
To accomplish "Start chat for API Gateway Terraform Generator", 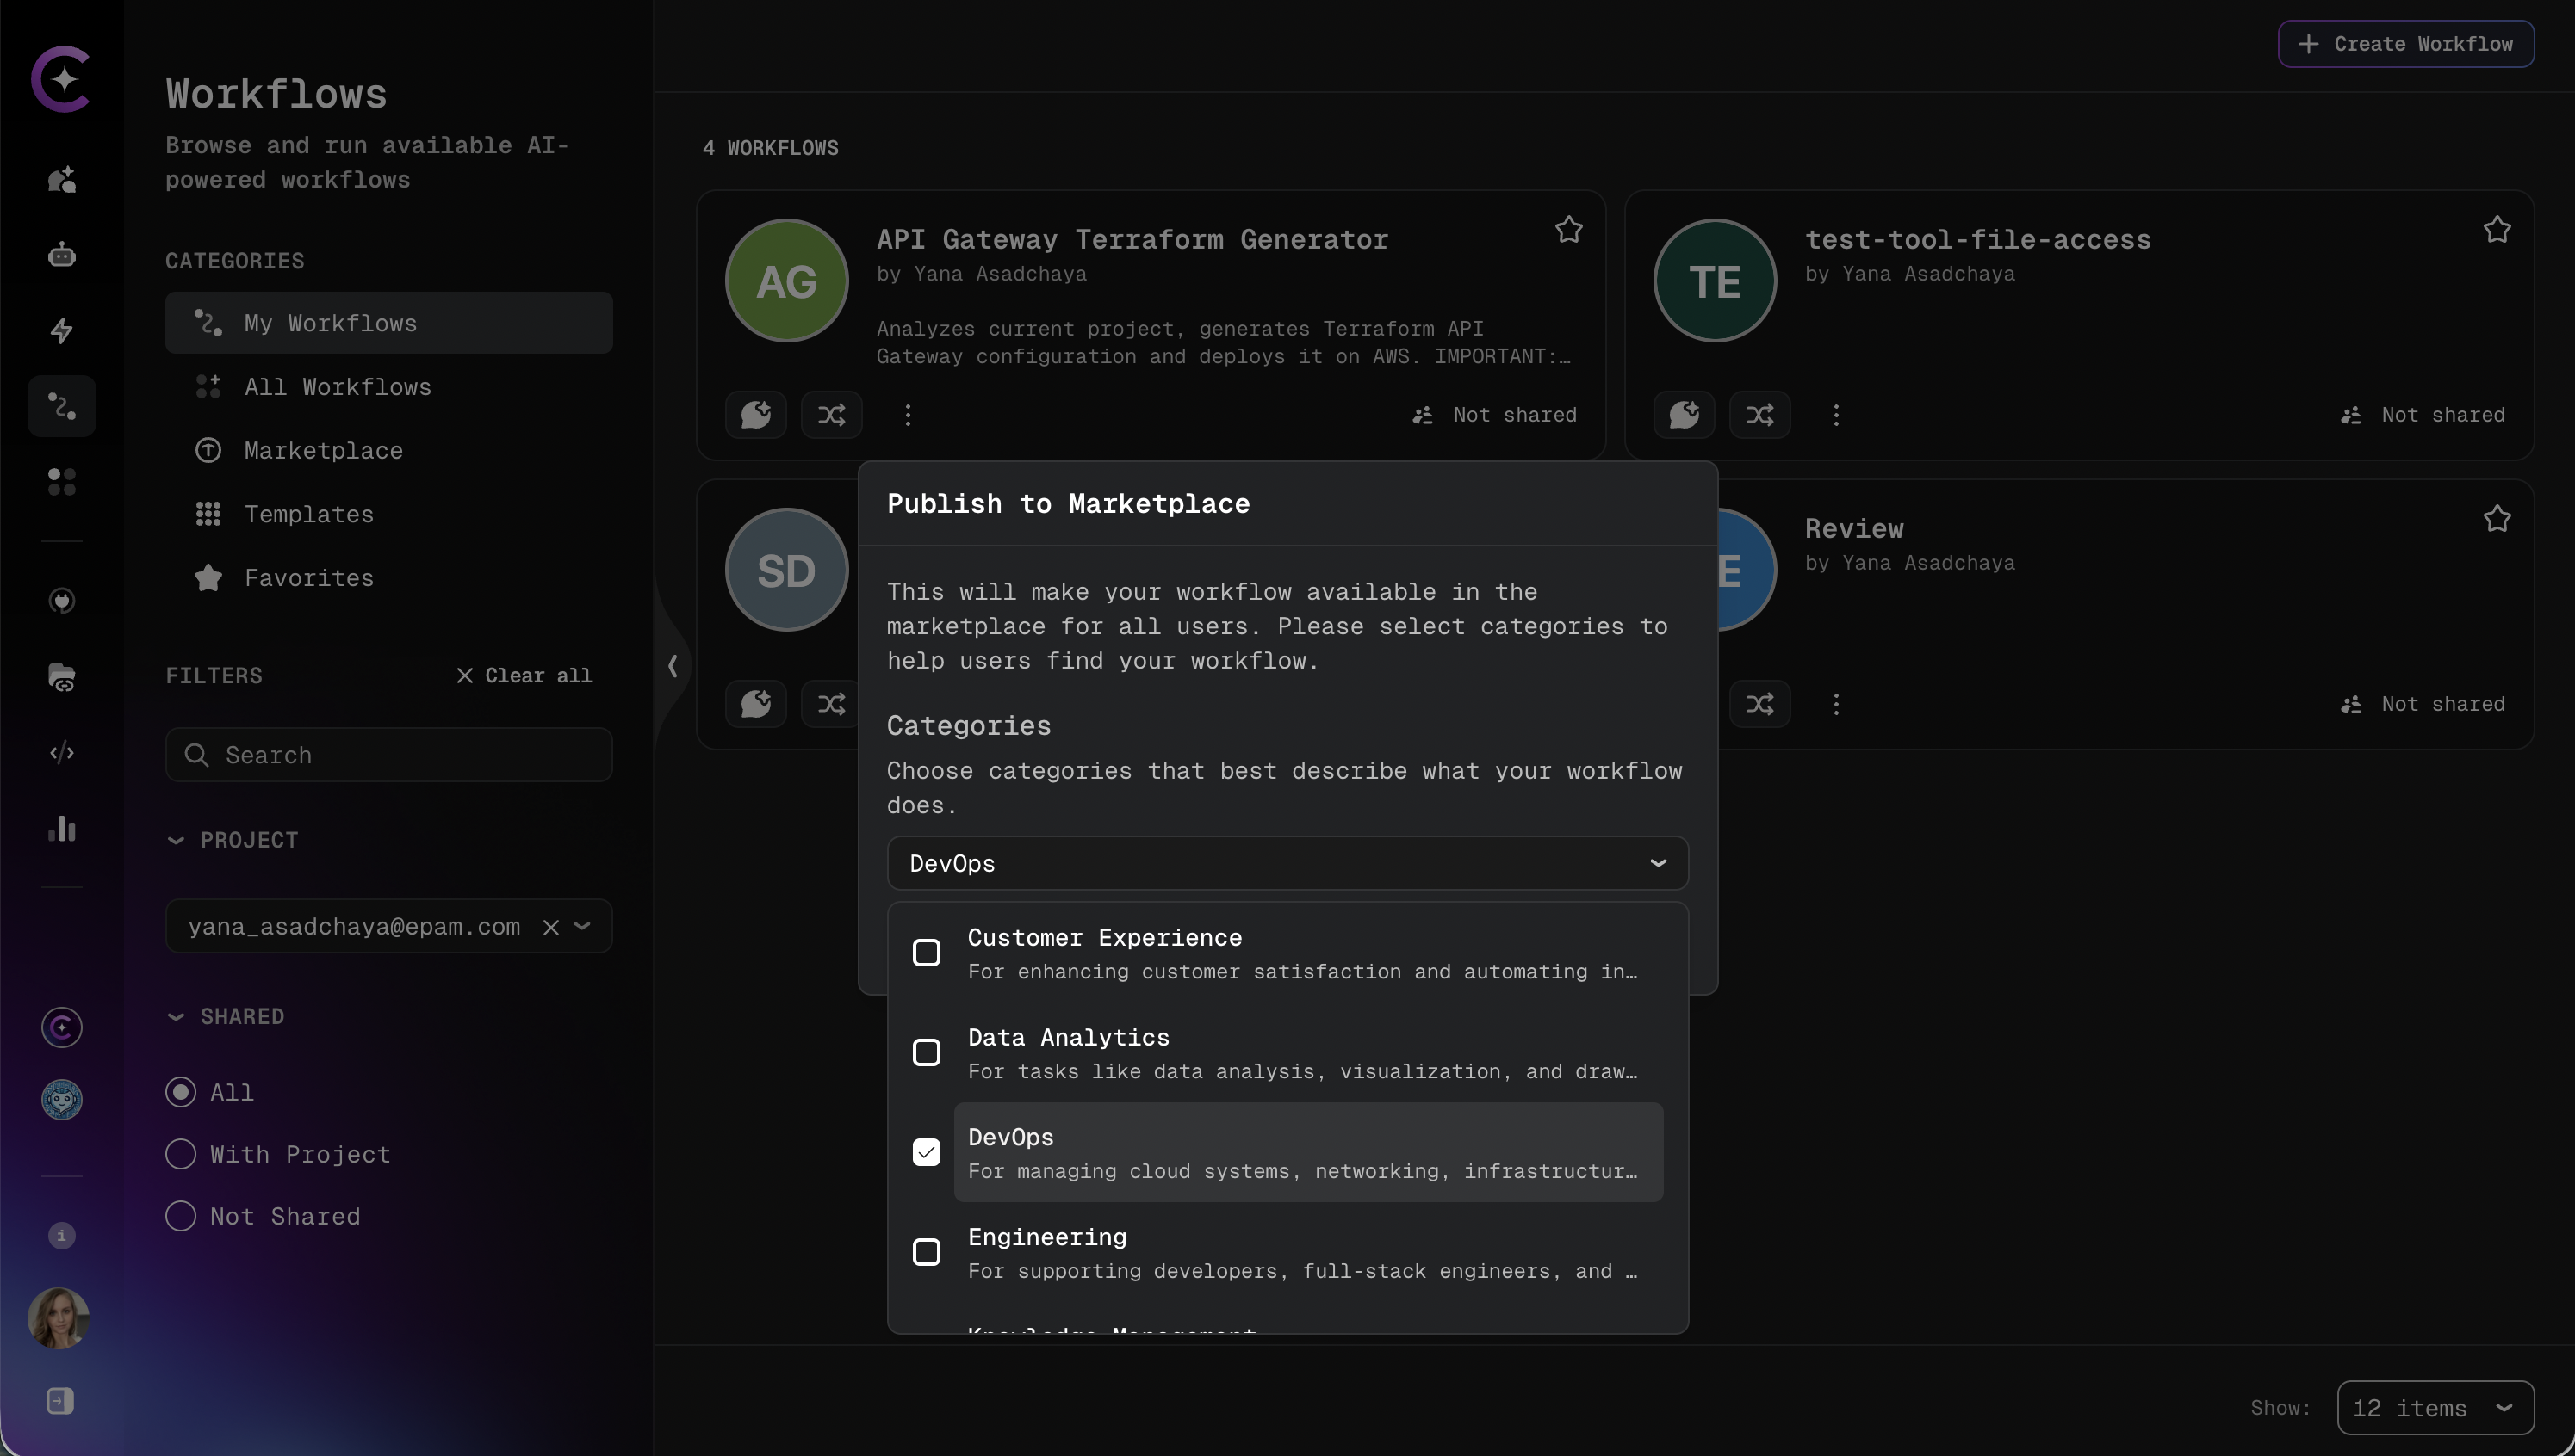I will [x=755, y=414].
